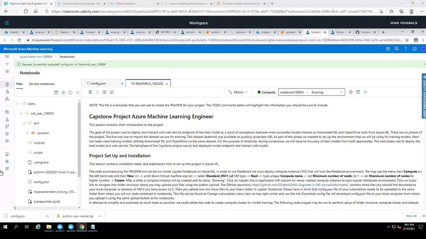Screen dimensions: 426x239
Task: Open the outputs folder
Action: 39,143
